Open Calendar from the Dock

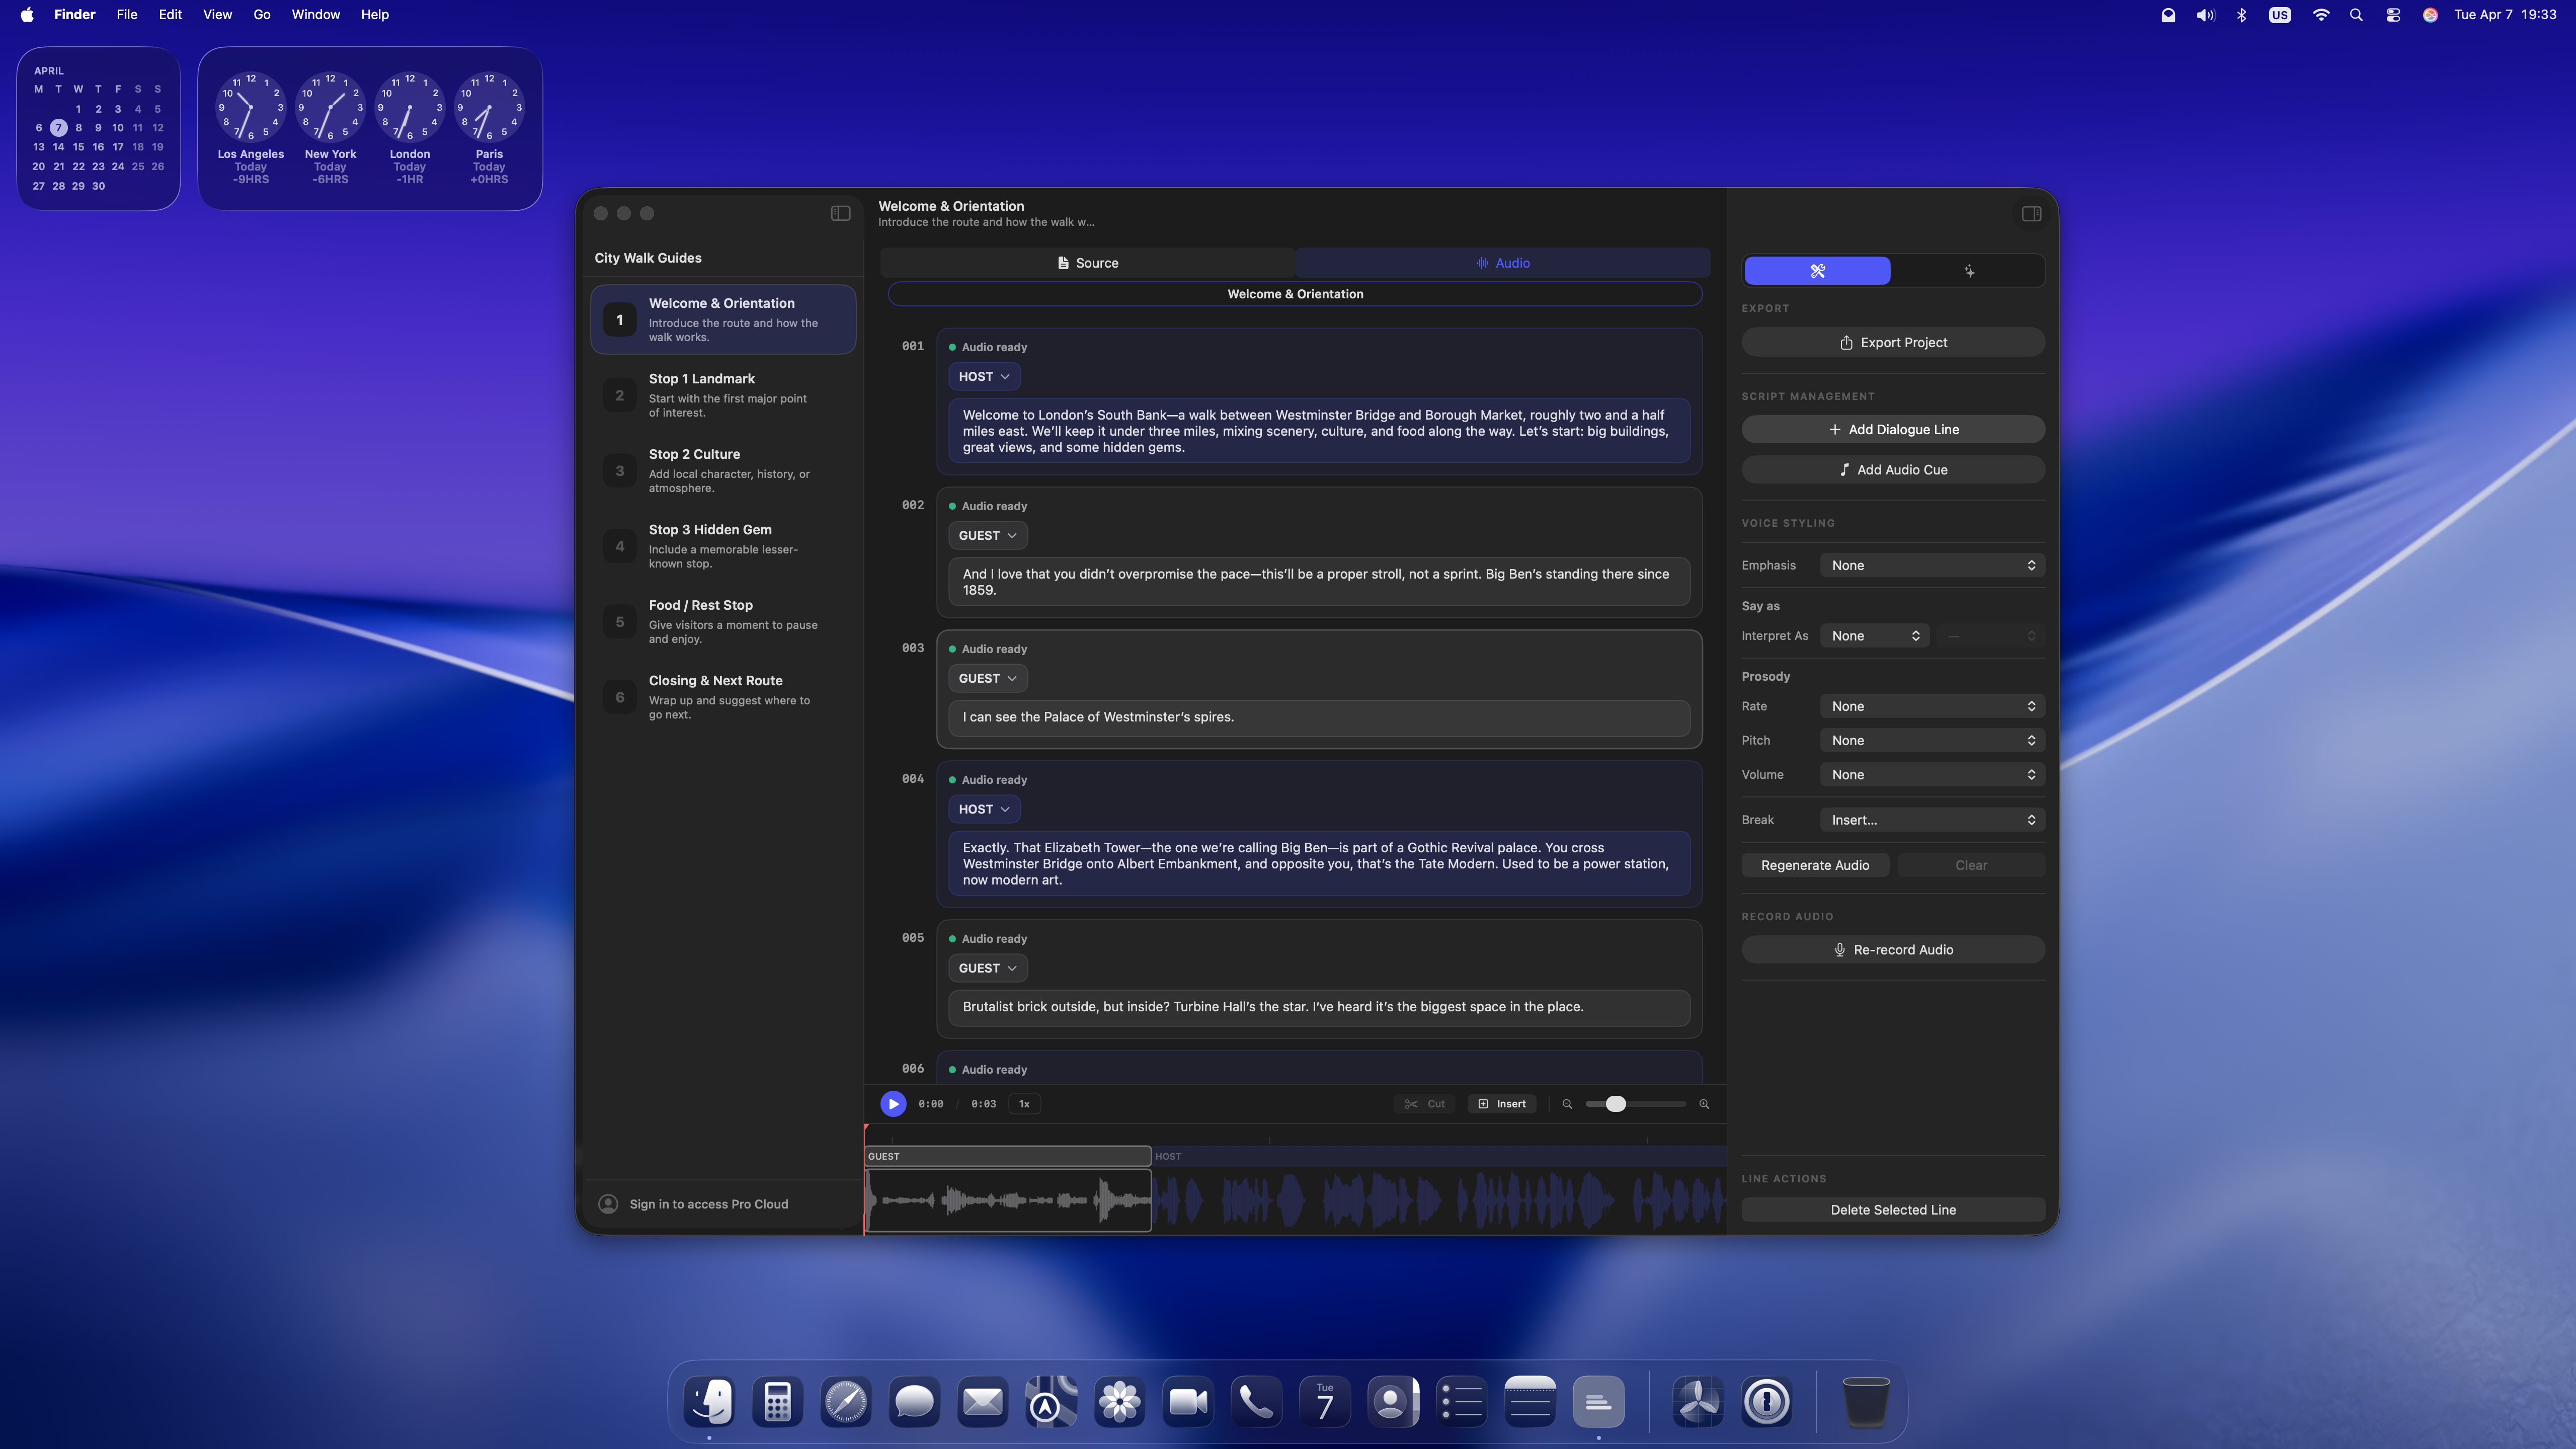coord(1325,1401)
